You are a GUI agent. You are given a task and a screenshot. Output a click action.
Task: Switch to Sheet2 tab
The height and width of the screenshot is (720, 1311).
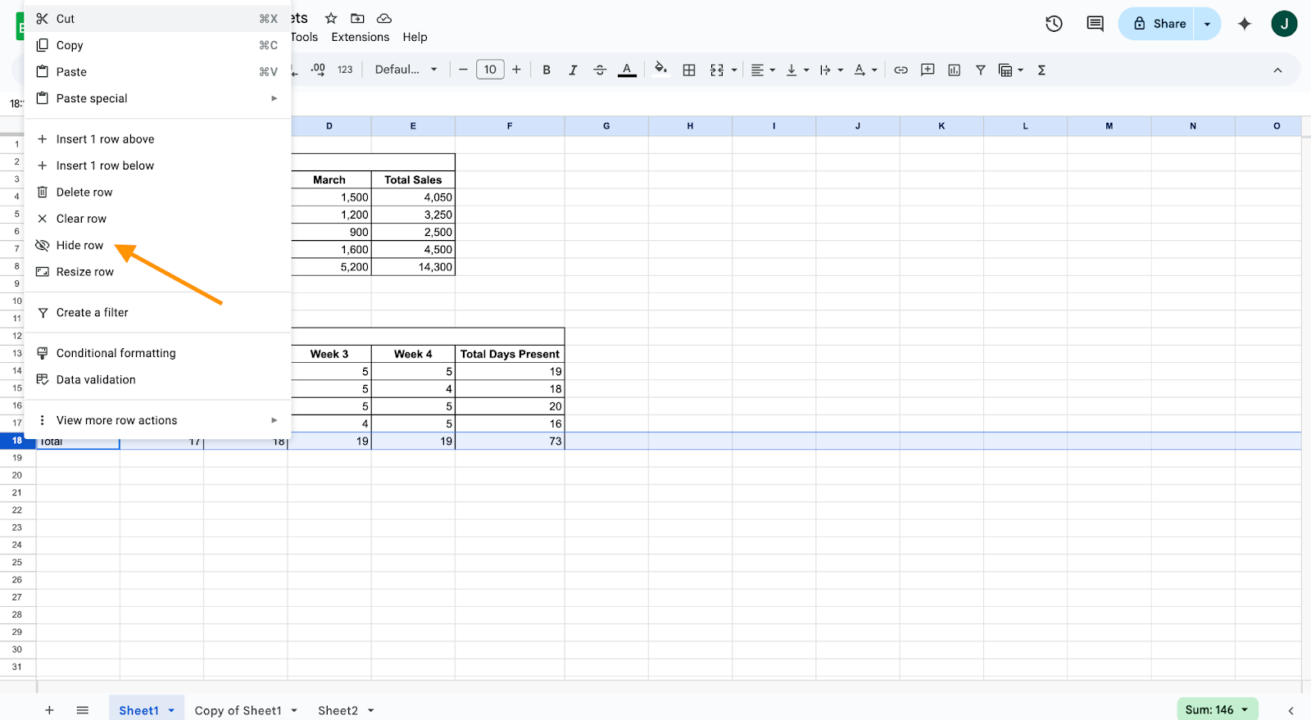click(x=338, y=710)
